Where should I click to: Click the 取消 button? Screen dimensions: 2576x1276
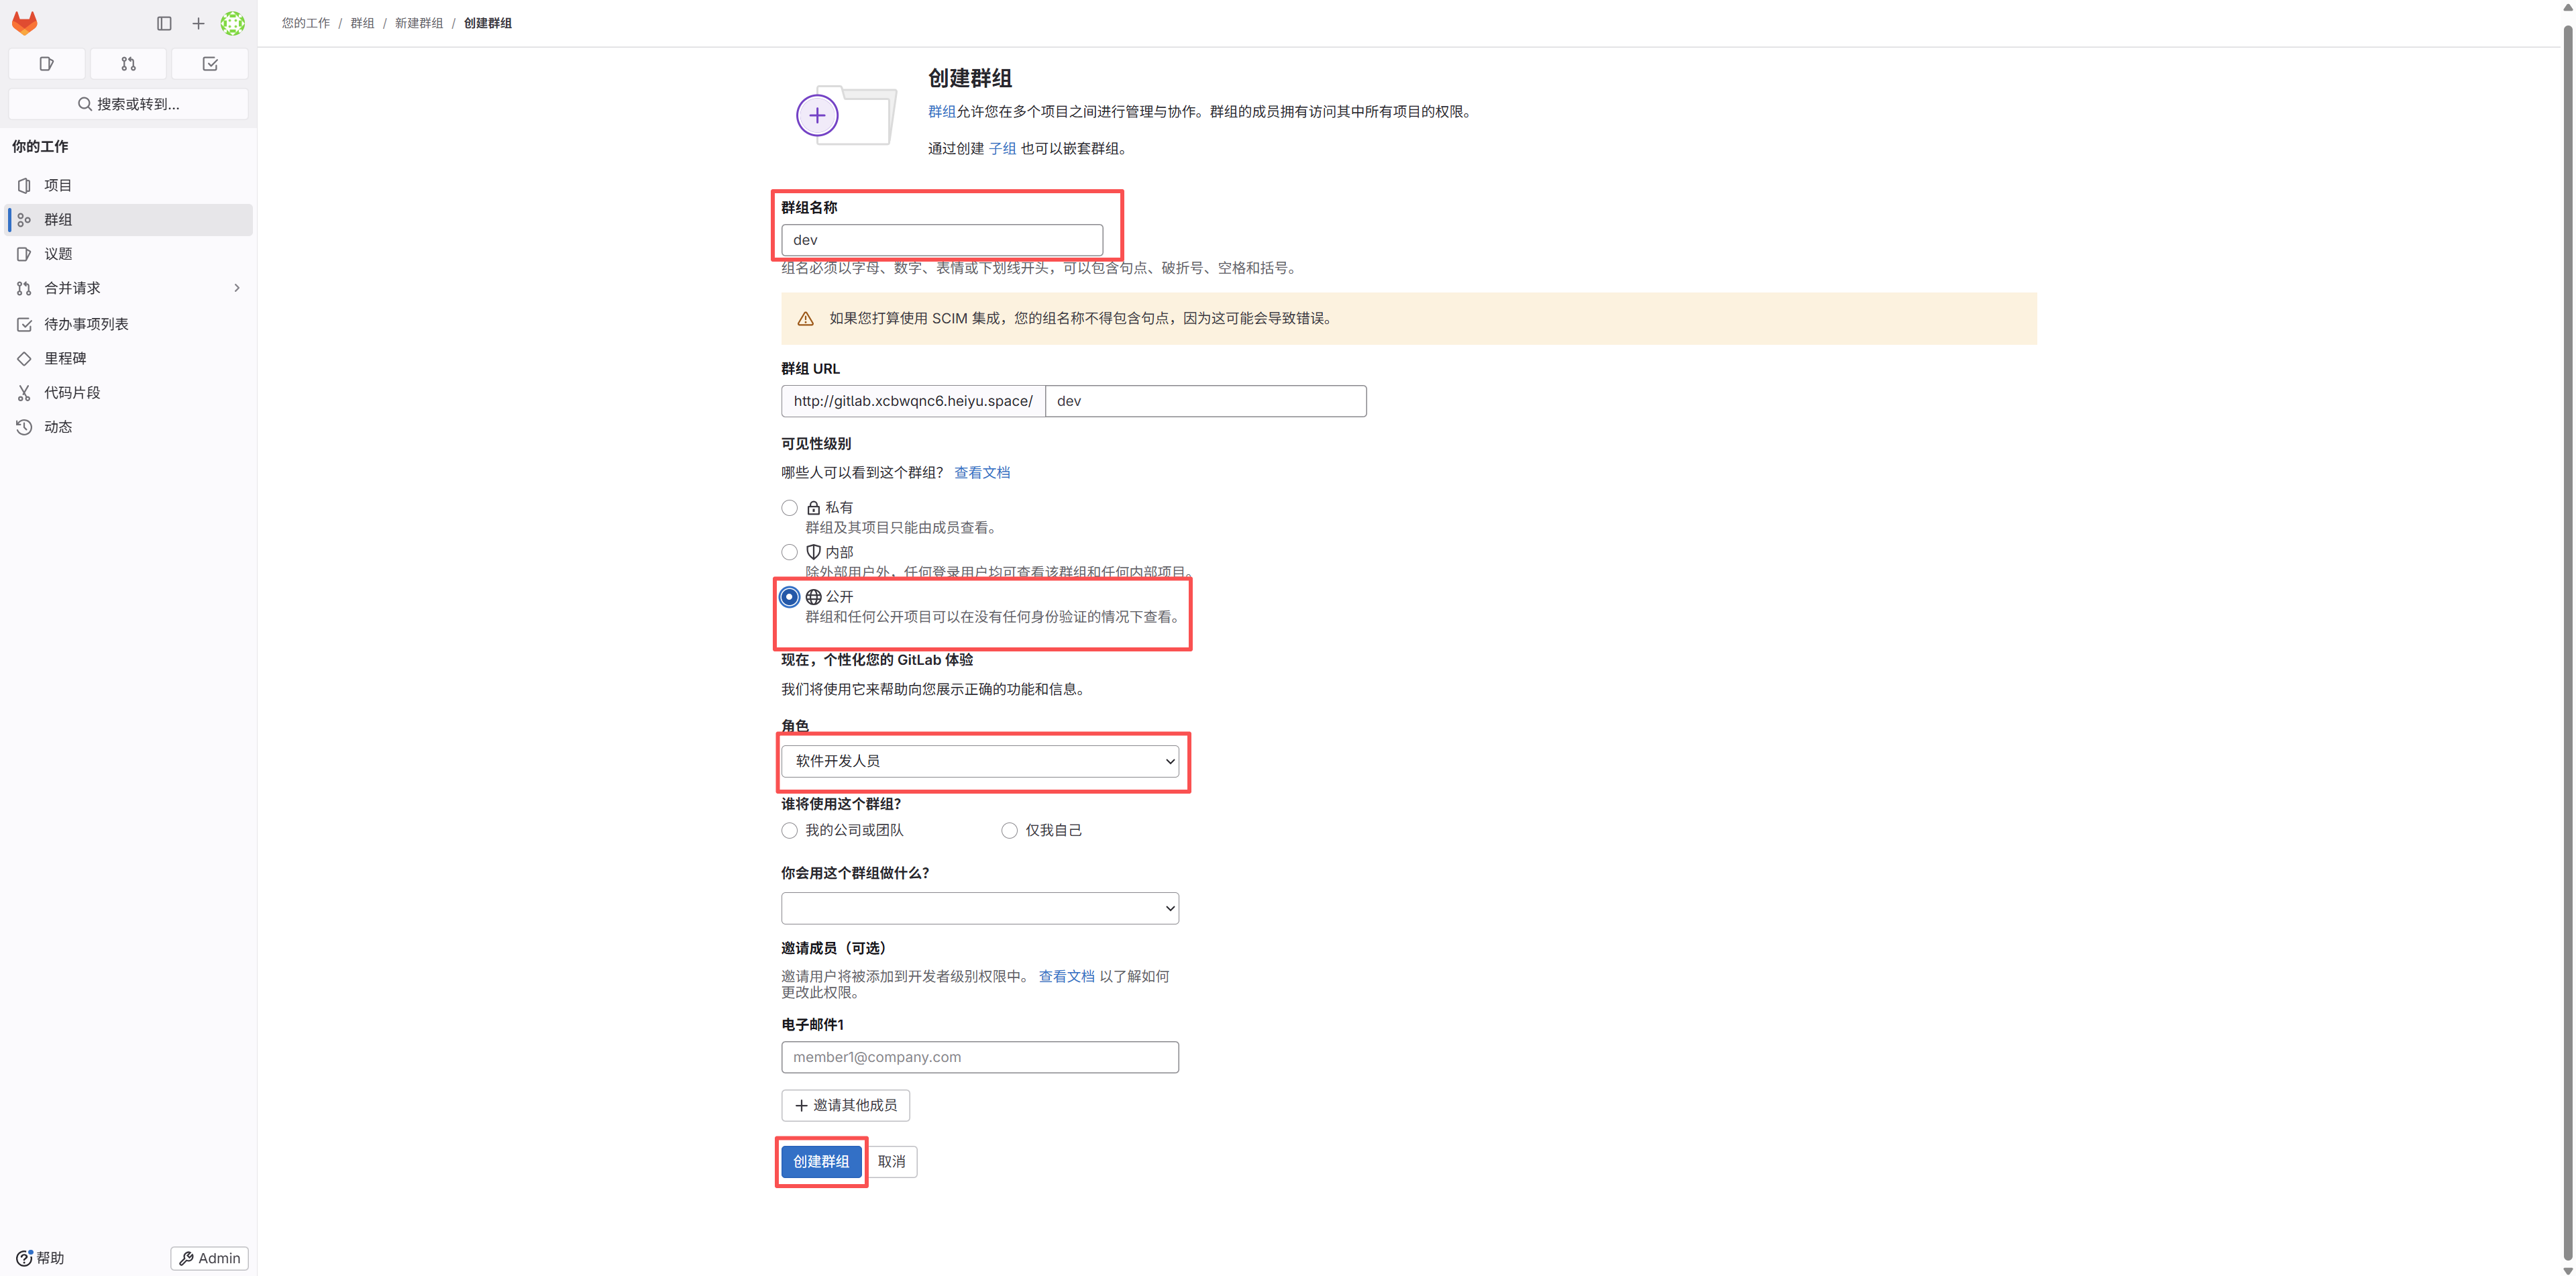[x=891, y=1162]
